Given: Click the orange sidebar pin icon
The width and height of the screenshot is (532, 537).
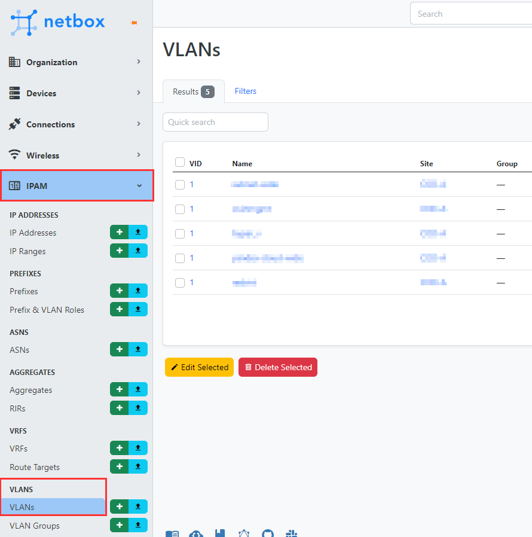Looking at the screenshot, I should tap(134, 23).
